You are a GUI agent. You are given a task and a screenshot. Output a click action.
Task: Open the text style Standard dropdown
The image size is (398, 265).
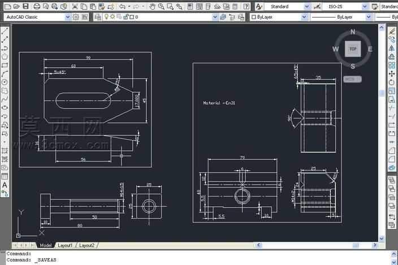[x=306, y=7]
